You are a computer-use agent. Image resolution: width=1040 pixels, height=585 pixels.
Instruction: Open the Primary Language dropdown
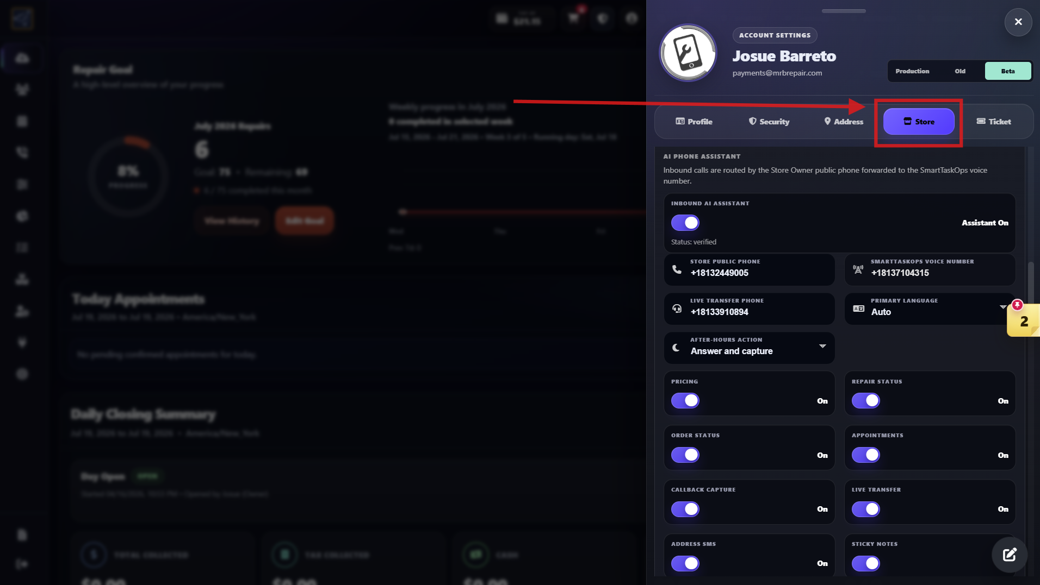[930, 309]
